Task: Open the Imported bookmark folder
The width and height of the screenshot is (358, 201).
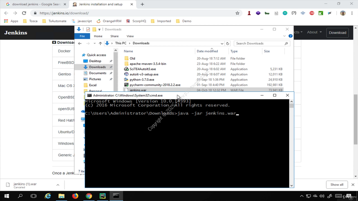Action: point(161,21)
